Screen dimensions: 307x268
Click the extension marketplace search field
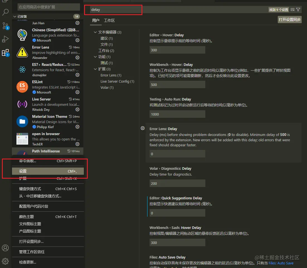48,7
